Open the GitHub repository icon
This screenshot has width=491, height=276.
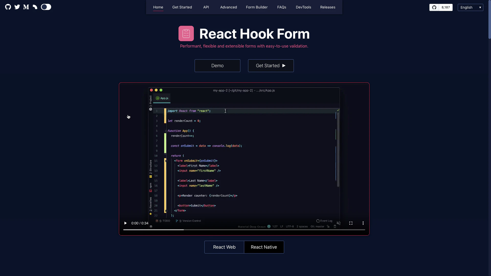(x=8, y=7)
